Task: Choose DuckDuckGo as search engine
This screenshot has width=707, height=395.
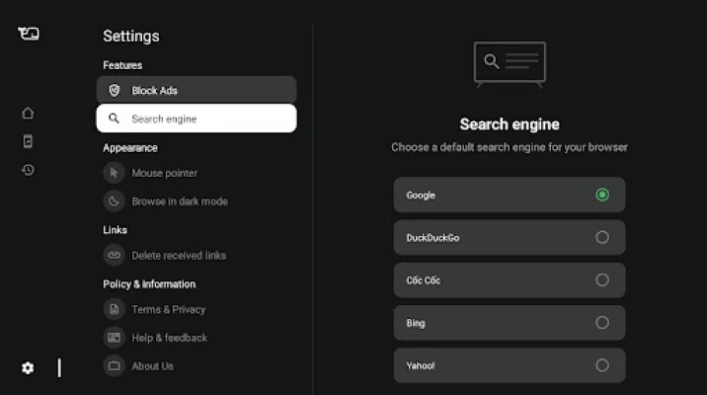Action: (x=602, y=237)
